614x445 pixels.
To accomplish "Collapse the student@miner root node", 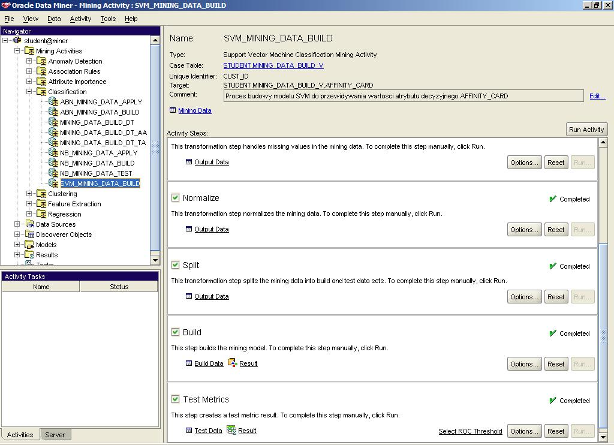I will tap(5, 40).
